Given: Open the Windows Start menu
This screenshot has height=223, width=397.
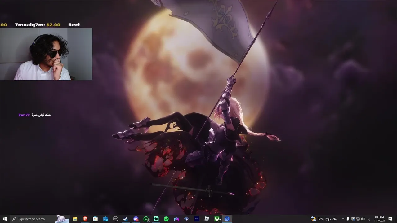Looking at the screenshot, I should point(5,219).
